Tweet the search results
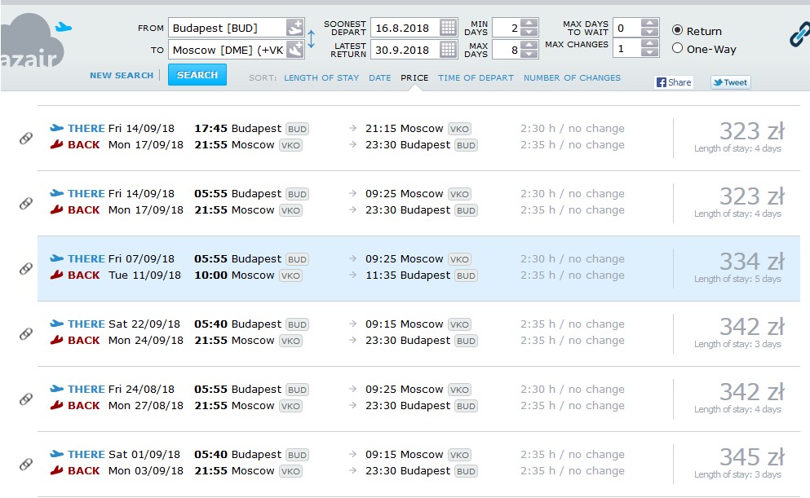Viewport: 810px width, 498px height. point(730,82)
